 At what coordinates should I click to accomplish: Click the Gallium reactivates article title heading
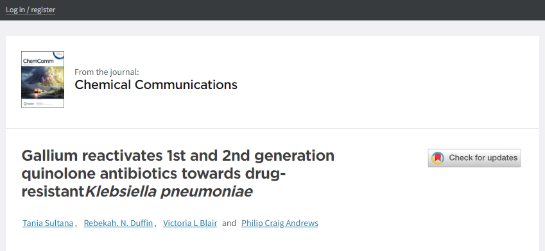[178, 174]
